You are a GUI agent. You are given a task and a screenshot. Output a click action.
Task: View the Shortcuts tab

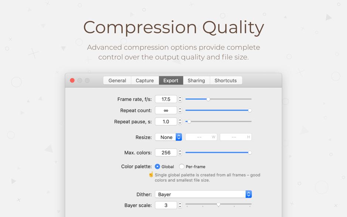[x=226, y=80]
